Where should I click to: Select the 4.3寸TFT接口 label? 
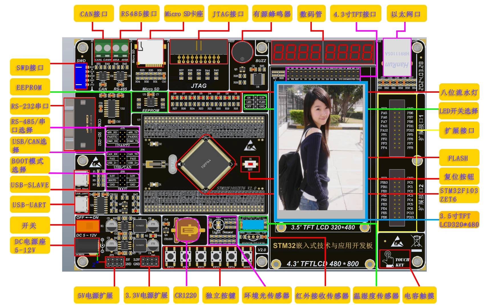click(x=356, y=13)
